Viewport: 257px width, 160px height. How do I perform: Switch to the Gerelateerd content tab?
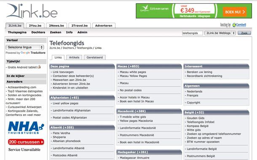(x=94, y=58)
